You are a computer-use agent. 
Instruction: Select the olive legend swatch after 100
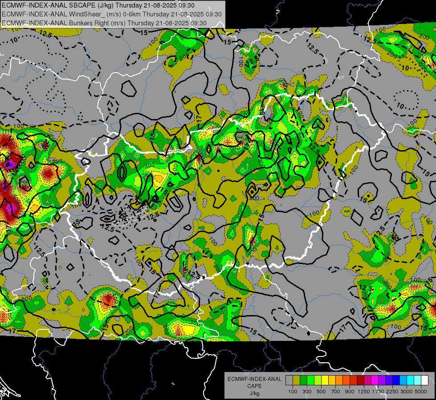pos(296,380)
